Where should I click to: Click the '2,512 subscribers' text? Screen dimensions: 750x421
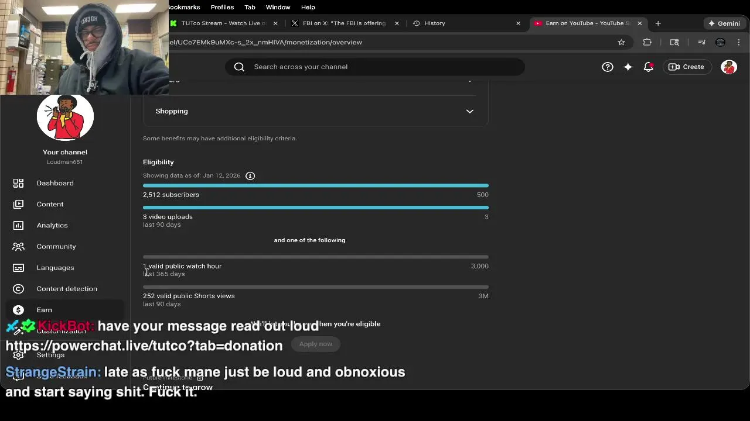click(x=171, y=195)
